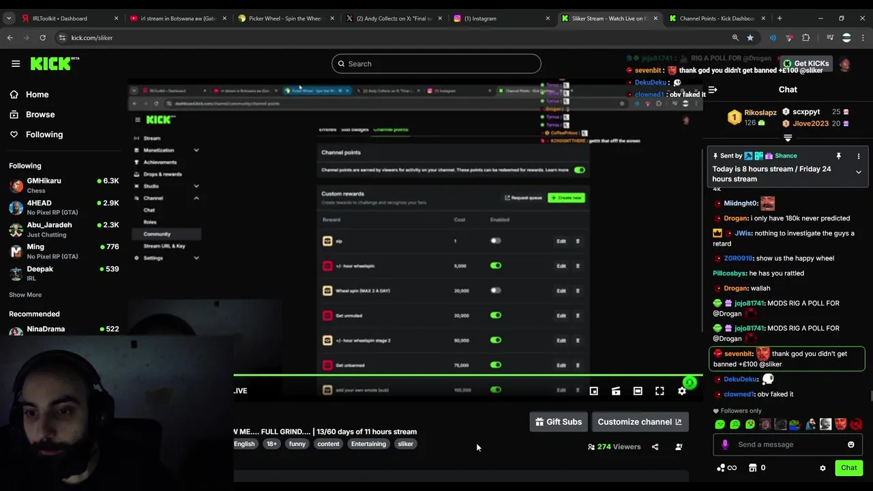Open the browser extensions puzzle icon
Image resolution: width=873 pixels, height=491 pixels.
(x=806, y=38)
